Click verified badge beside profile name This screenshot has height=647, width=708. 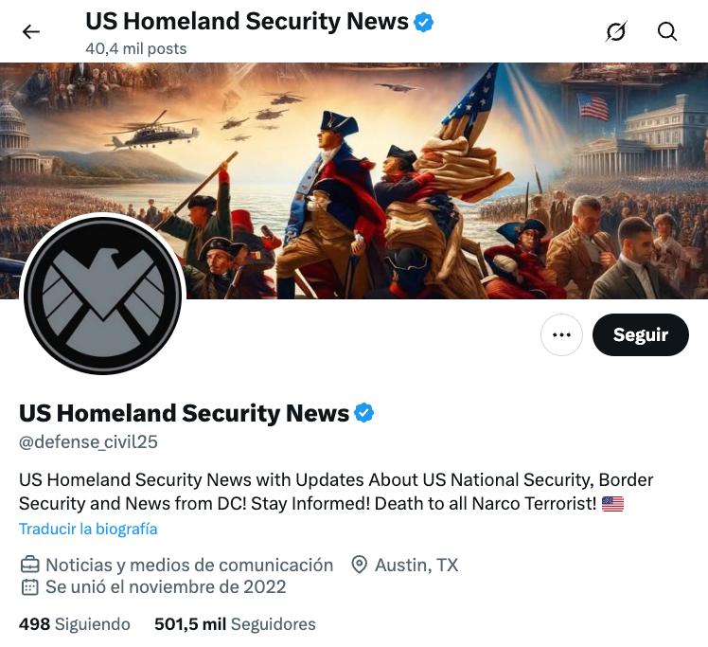pyautogui.click(x=364, y=413)
